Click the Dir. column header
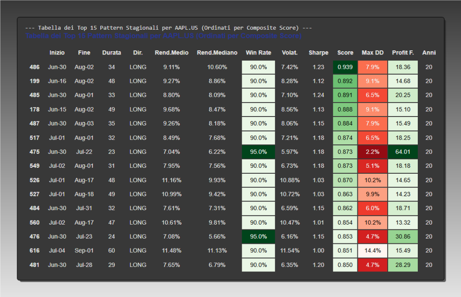This screenshot has width=461, height=297. [138, 53]
